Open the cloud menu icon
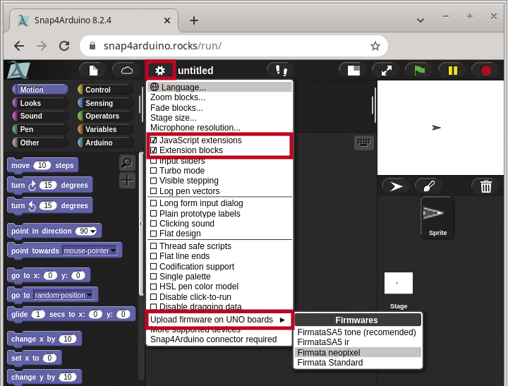Image resolution: width=508 pixels, height=386 pixels. click(x=127, y=70)
